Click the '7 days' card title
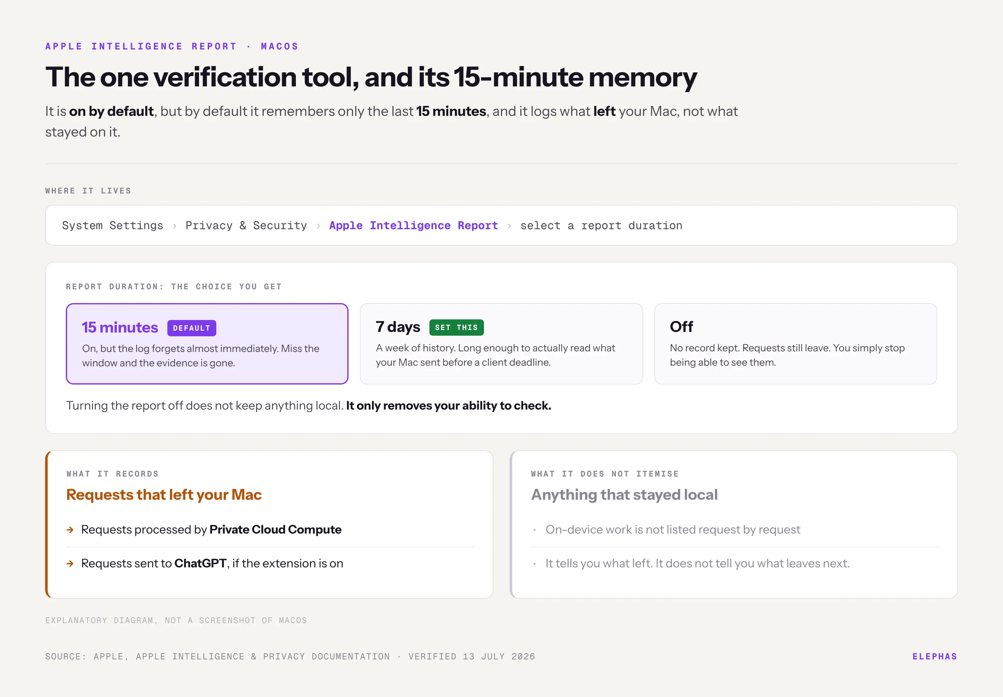The height and width of the screenshot is (697, 1003). click(397, 327)
